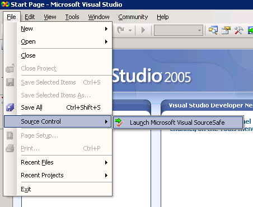Screen dimensions: 253x207
Task: Open the View menu
Action: [50, 17]
